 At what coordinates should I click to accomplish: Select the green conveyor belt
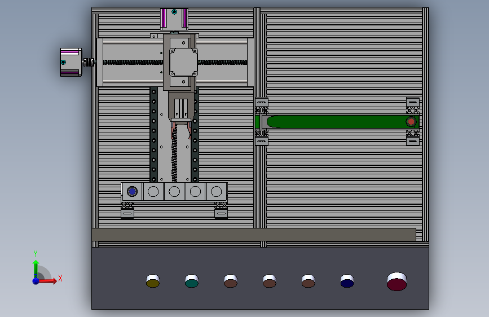tap(337, 122)
